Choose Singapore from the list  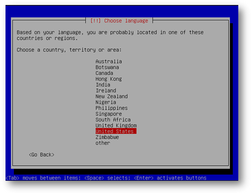(108, 114)
